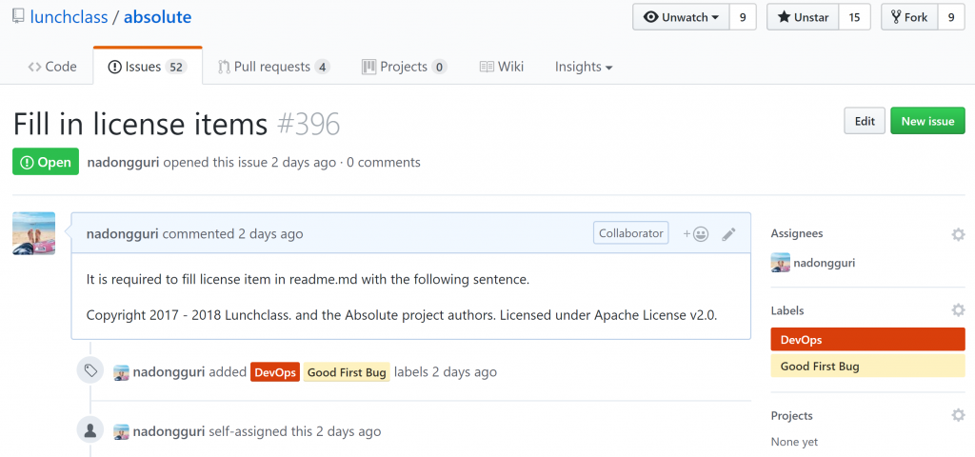Viewport: 975px width, 457px height.
Task: Select the yellow Good First Bug sidebar label
Action: tap(867, 366)
